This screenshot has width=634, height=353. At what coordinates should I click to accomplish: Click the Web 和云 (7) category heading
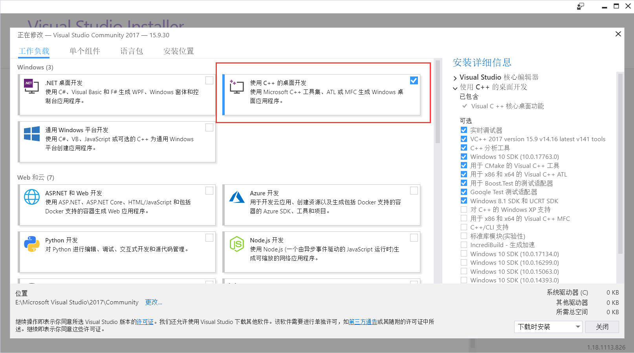(x=36, y=177)
